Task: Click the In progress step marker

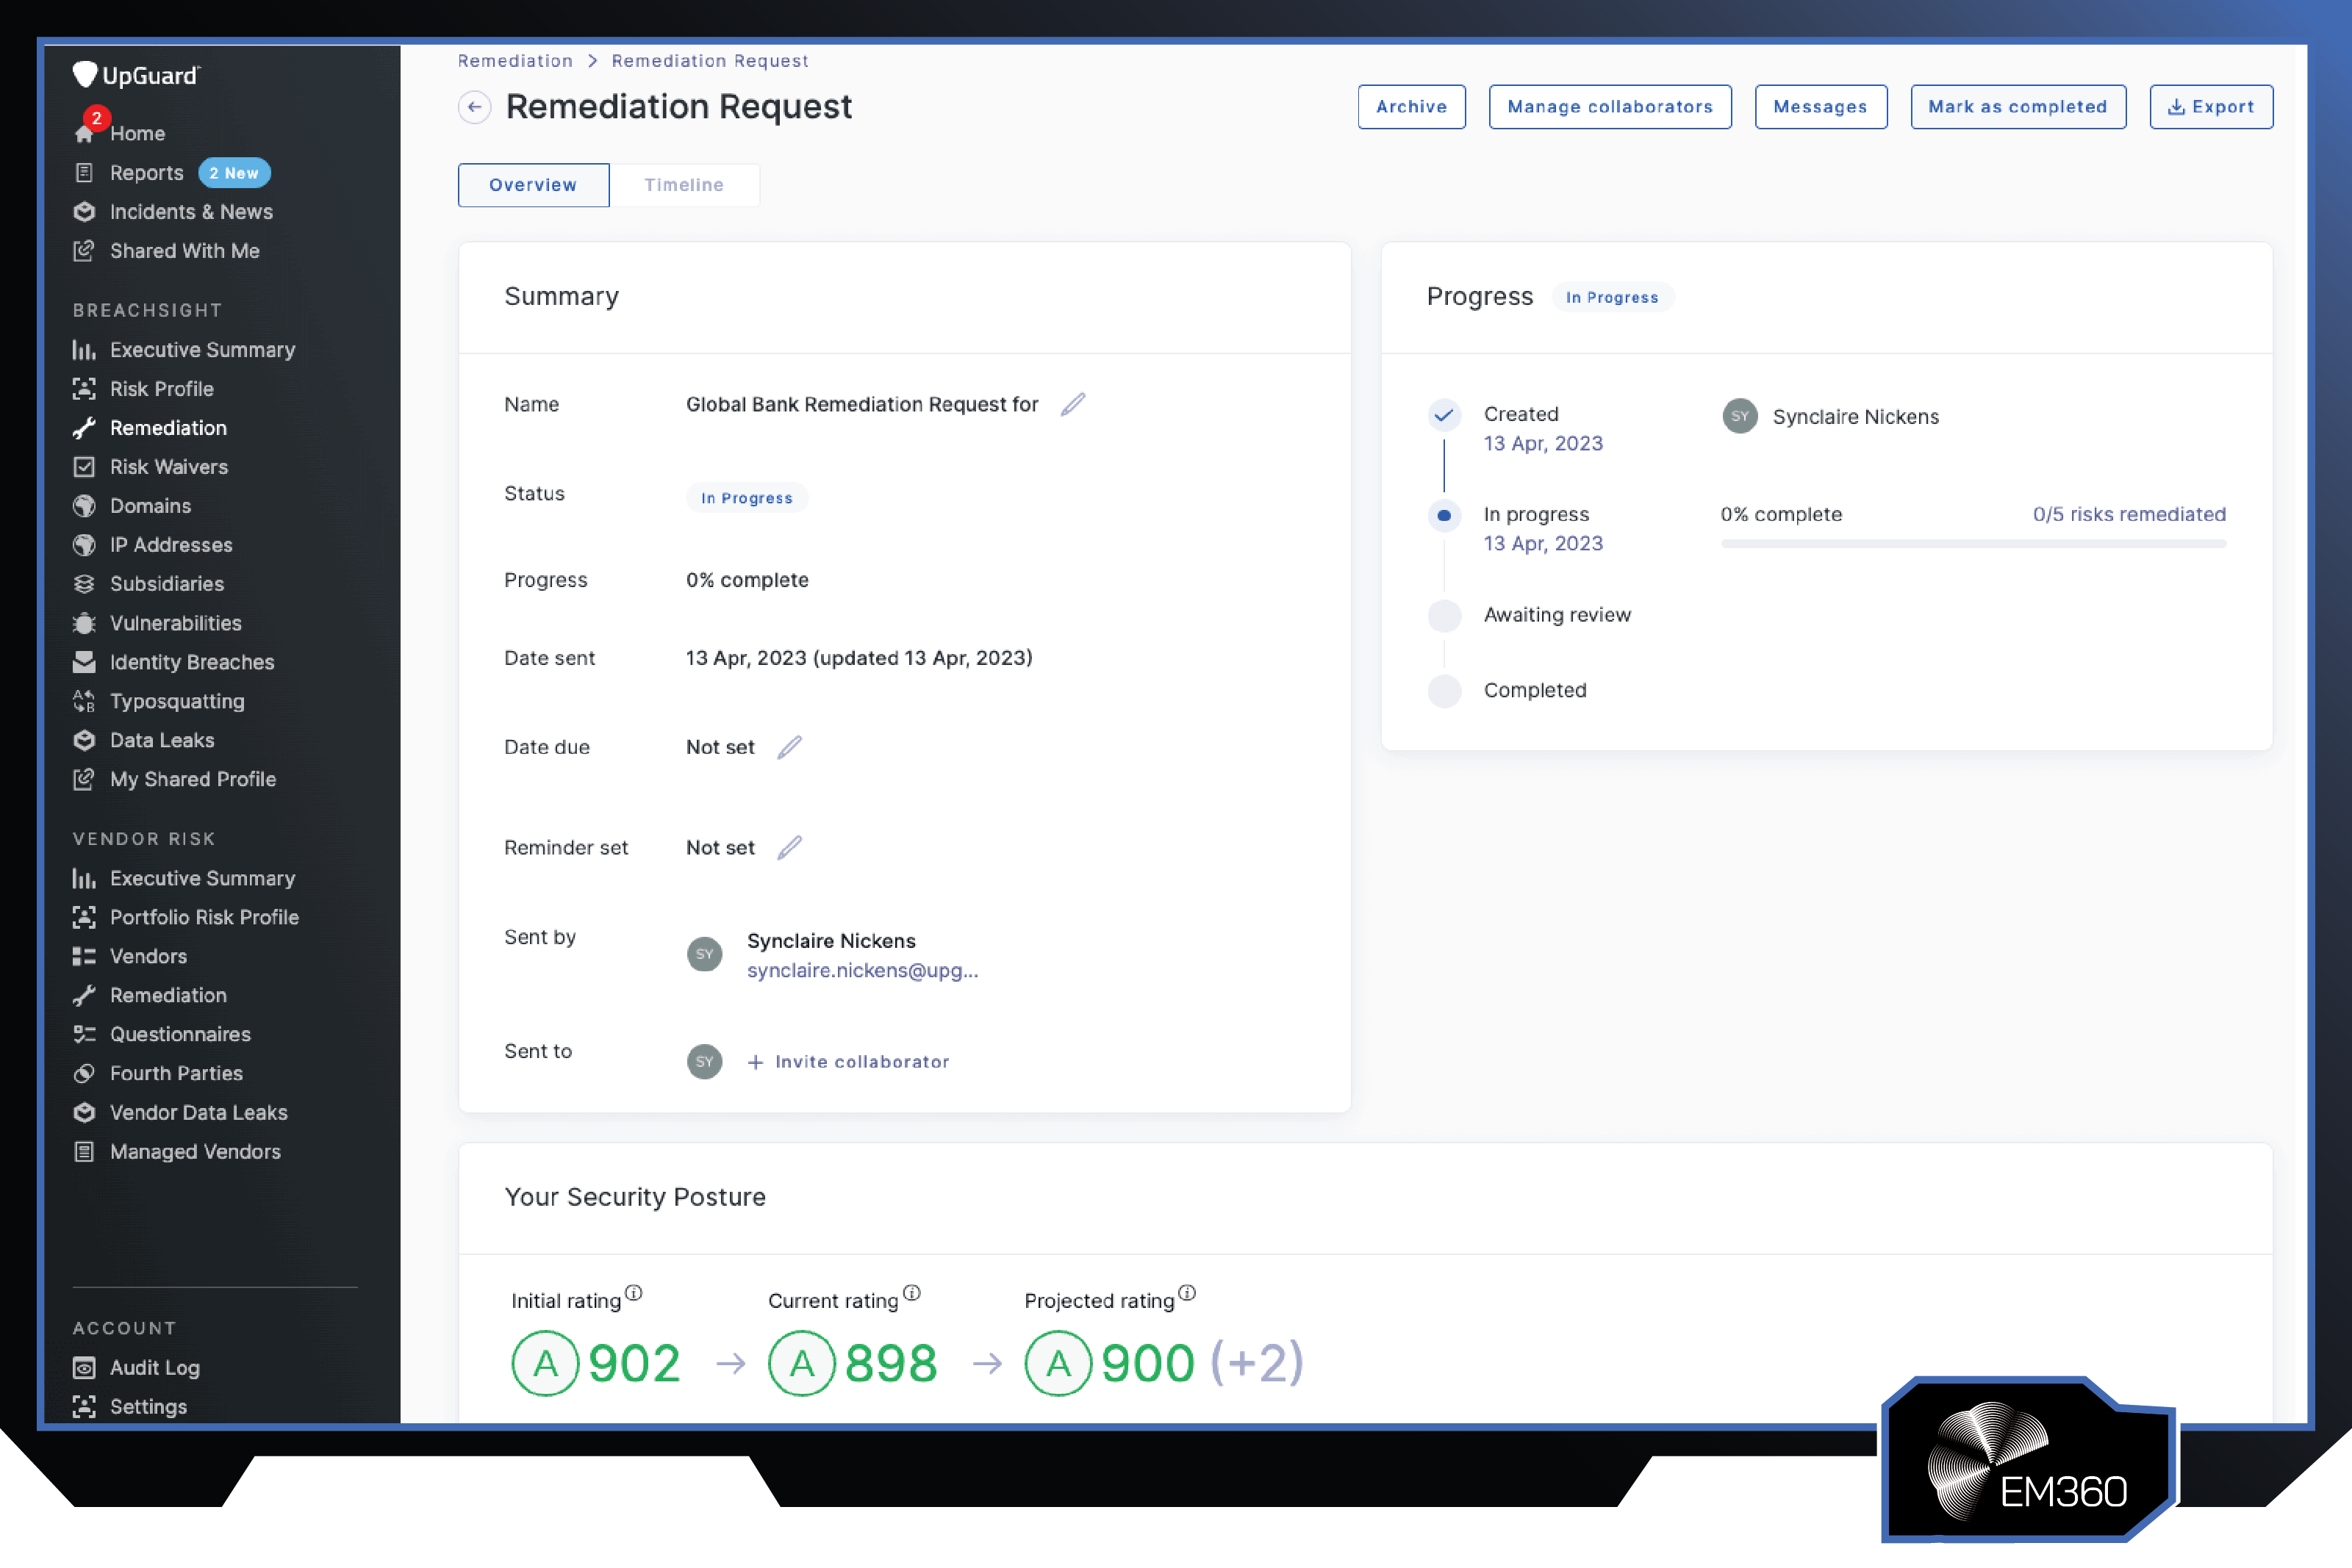Action: click(x=1444, y=515)
